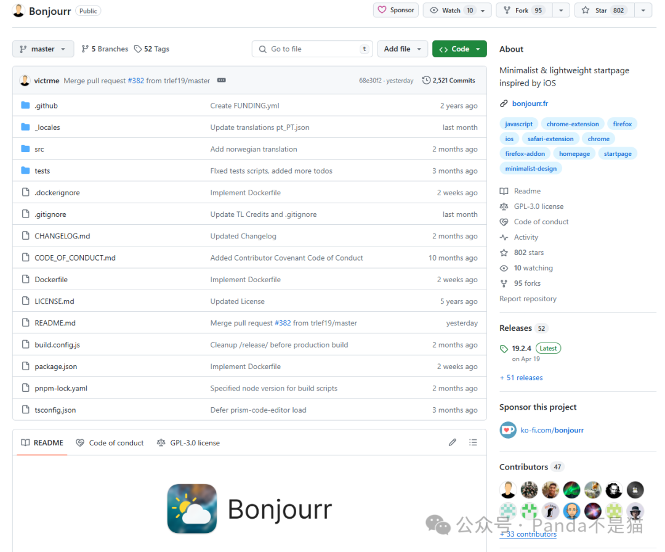Click the CHANGELOG.md file icon
The image size is (665, 552).
(x=25, y=235)
